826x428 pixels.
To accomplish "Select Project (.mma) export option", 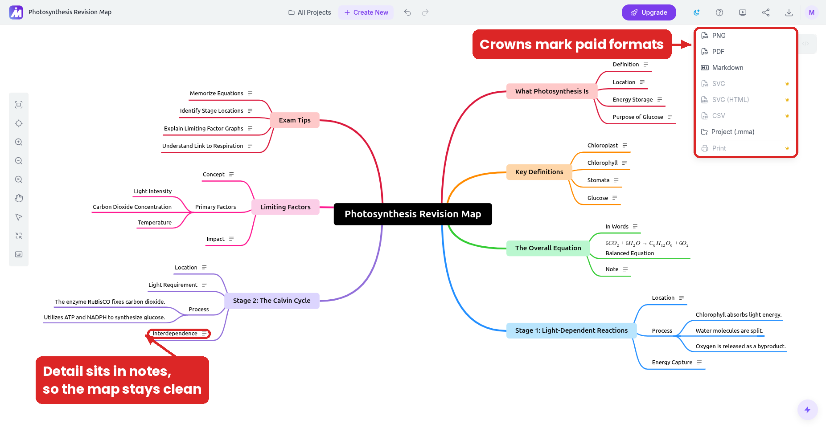I will click(x=746, y=132).
